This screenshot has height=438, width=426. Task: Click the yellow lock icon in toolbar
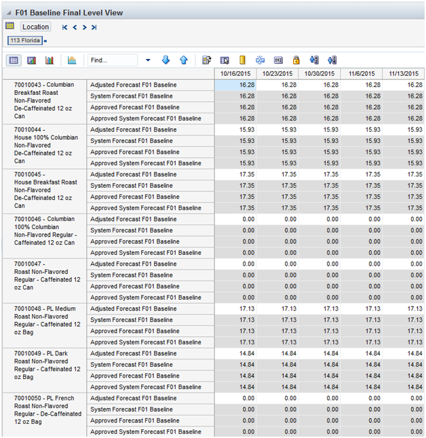point(296,60)
